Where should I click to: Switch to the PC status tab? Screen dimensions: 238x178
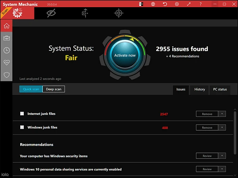[220, 89]
